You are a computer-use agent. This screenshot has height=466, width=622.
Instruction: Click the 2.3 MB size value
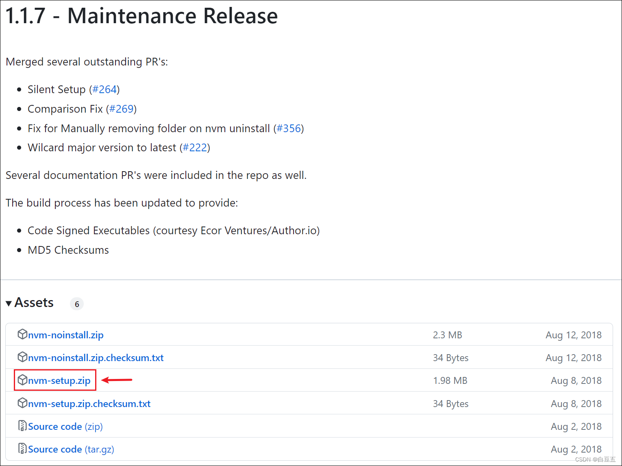pyautogui.click(x=448, y=335)
